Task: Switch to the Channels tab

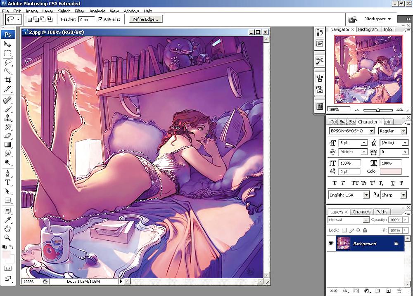Action: (x=361, y=212)
